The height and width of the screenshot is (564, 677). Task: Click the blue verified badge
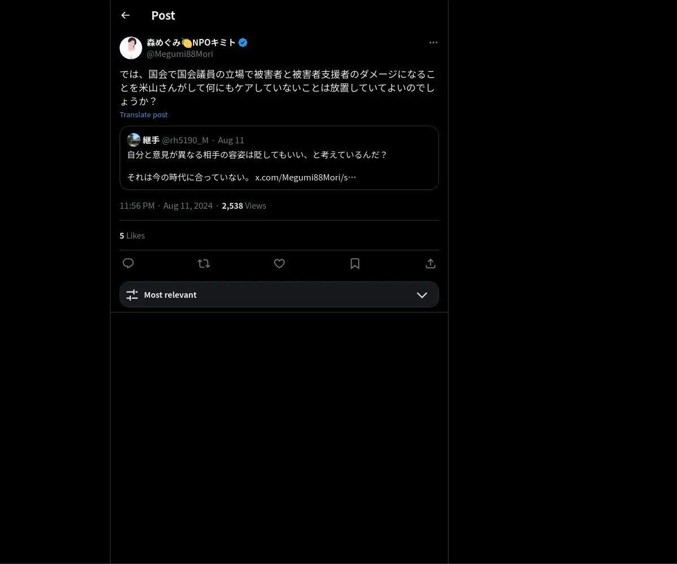coord(243,42)
